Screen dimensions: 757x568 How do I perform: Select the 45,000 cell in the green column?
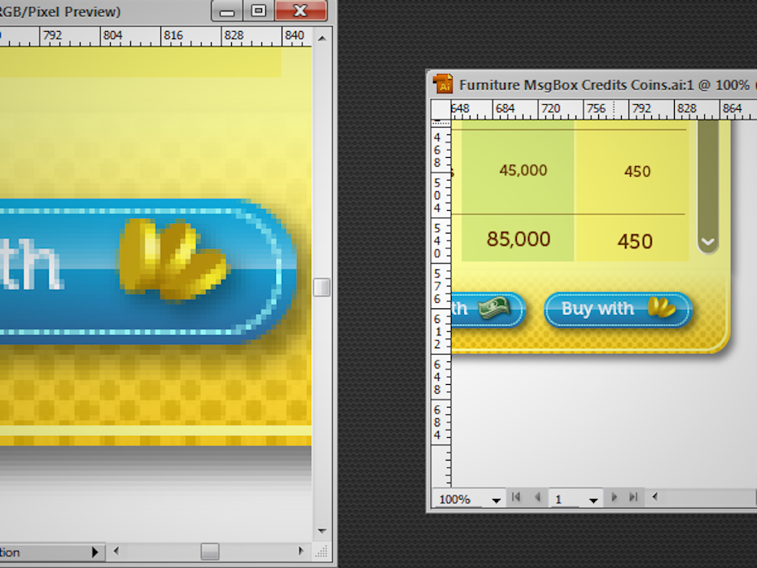point(523,171)
